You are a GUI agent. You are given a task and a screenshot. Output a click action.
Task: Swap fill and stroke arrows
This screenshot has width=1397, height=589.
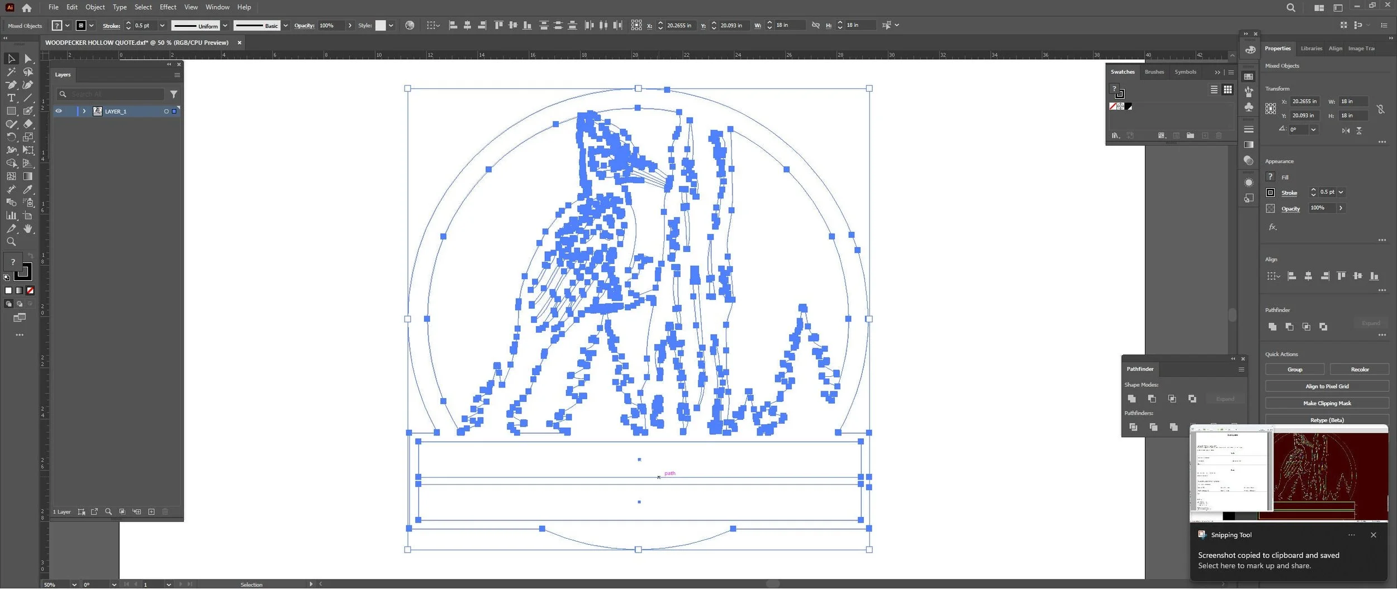click(31, 256)
